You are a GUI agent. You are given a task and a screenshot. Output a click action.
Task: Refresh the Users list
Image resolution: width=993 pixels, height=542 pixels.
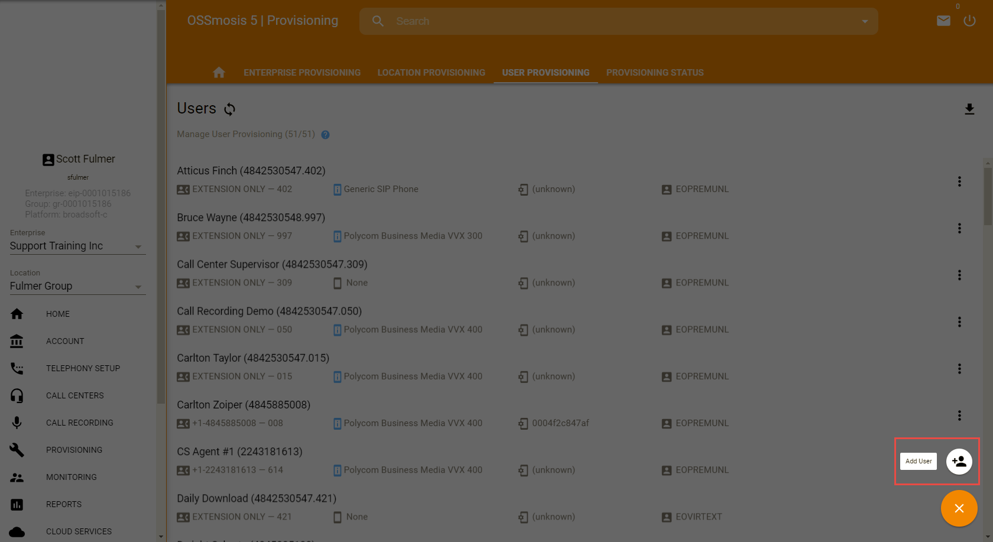230,109
